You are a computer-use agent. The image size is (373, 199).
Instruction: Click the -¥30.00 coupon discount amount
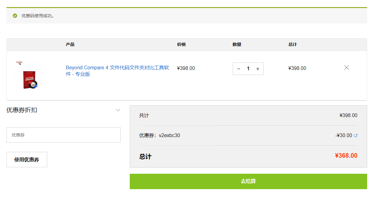pyautogui.click(x=344, y=135)
